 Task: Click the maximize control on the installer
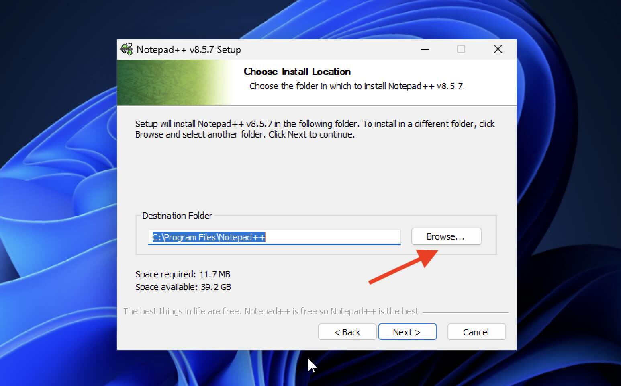coord(461,49)
